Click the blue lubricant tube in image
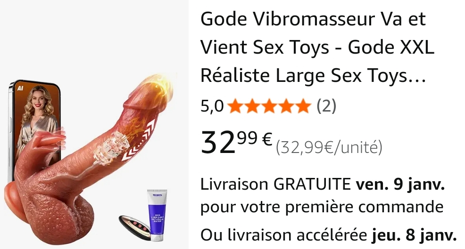 (x=157, y=215)
